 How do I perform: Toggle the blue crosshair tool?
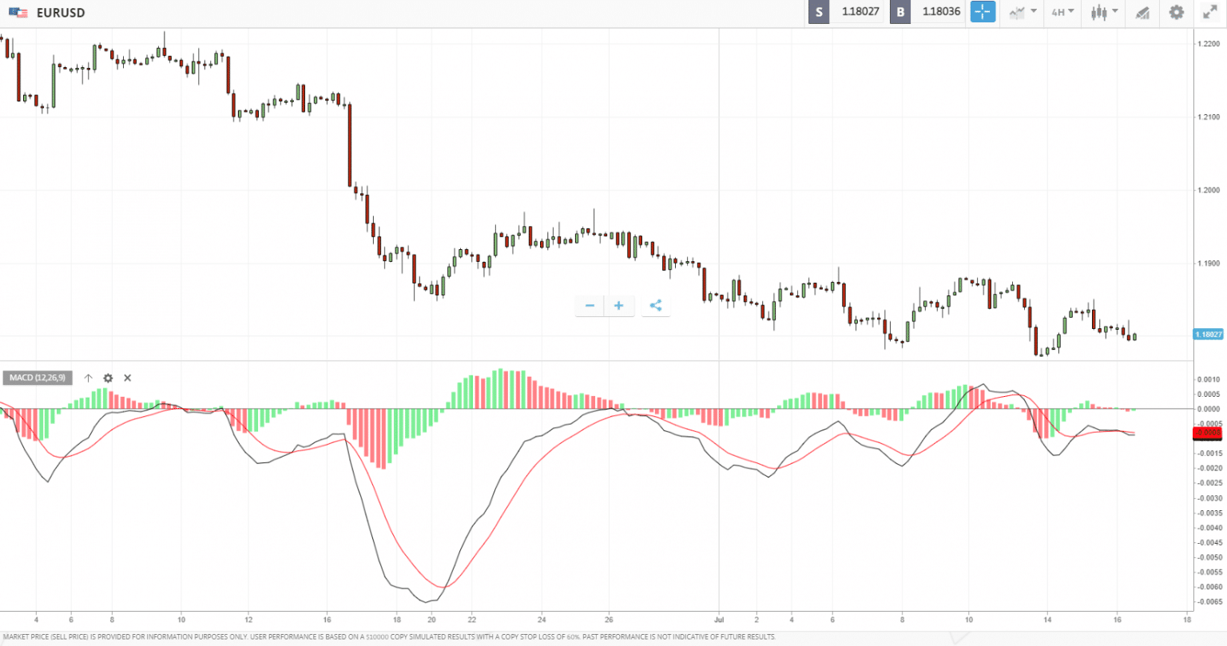tap(983, 12)
